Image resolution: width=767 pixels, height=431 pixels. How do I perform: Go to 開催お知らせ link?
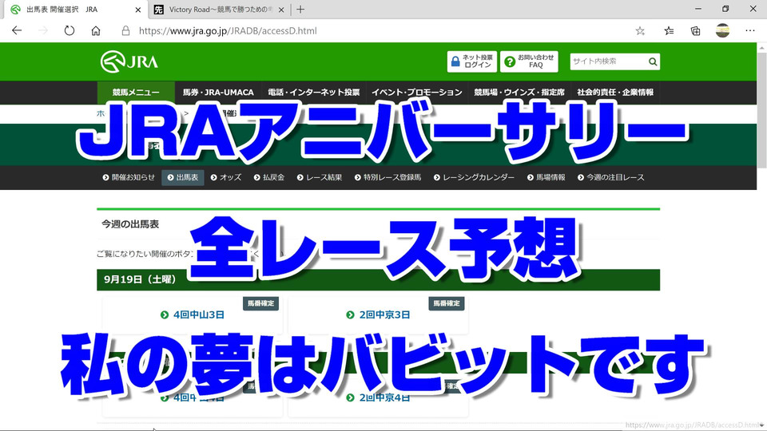pyautogui.click(x=129, y=177)
